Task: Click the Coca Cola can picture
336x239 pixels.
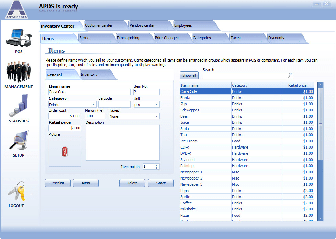Action: click(65, 152)
